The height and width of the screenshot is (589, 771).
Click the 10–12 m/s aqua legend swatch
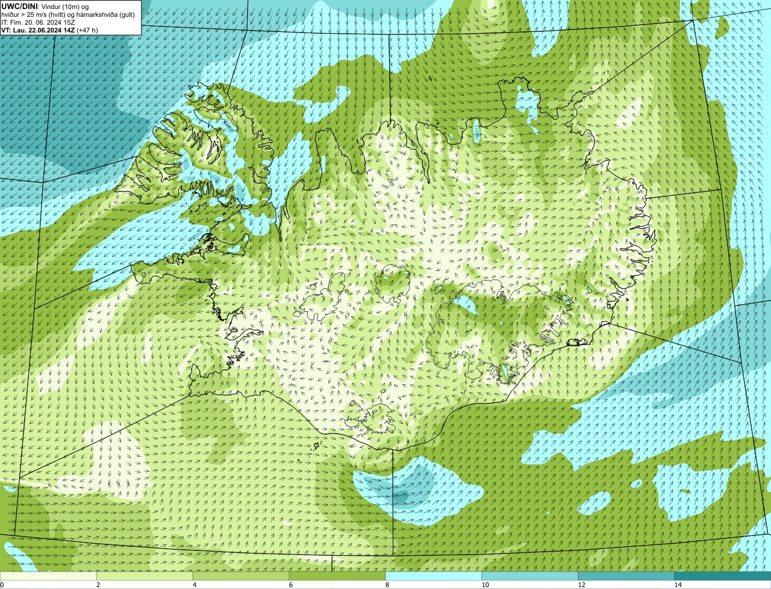coord(530,576)
